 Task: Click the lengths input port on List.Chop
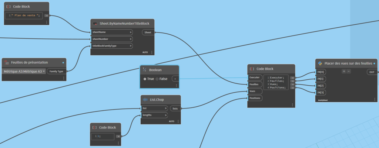154,115
